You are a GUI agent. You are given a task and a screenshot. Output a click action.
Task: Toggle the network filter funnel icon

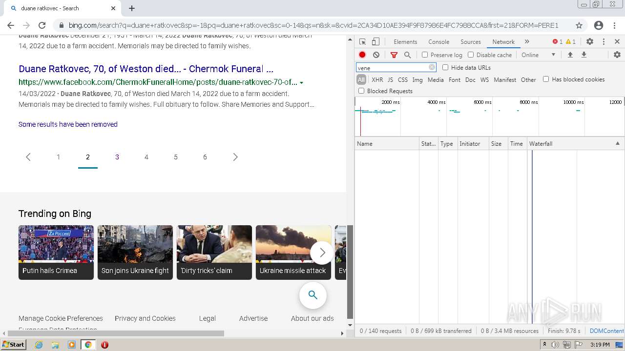394,55
